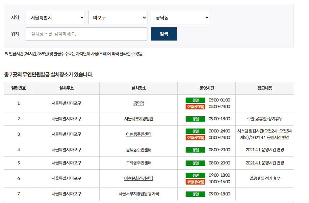Open the 공덕역 location link
The width and height of the screenshot is (309, 203).
tap(138, 103)
